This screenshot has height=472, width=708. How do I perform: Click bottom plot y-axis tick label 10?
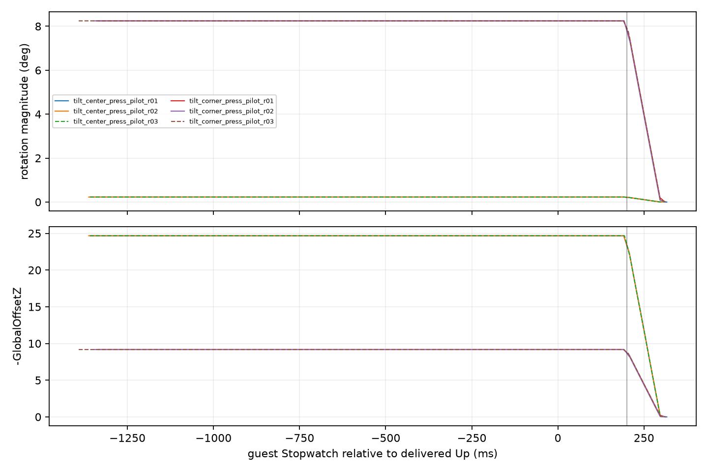click(35, 344)
